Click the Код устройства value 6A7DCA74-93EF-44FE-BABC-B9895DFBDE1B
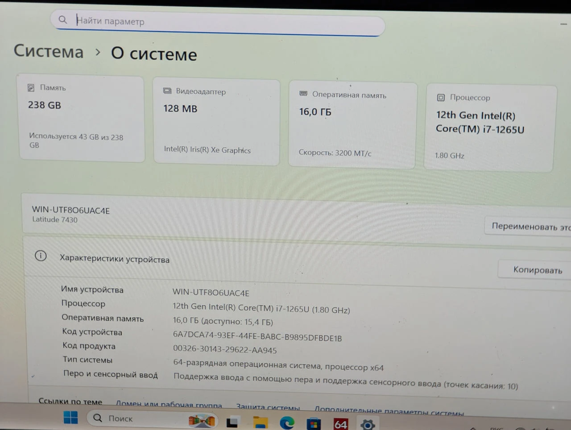Image resolution: width=571 pixels, height=430 pixels. point(257,336)
